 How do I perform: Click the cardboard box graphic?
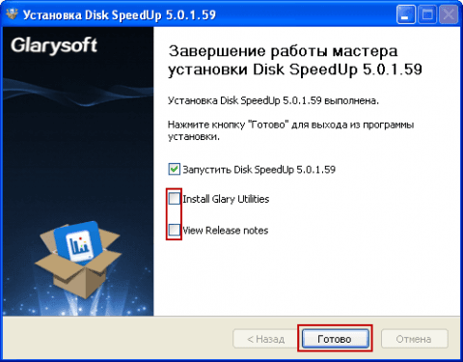[78, 262]
